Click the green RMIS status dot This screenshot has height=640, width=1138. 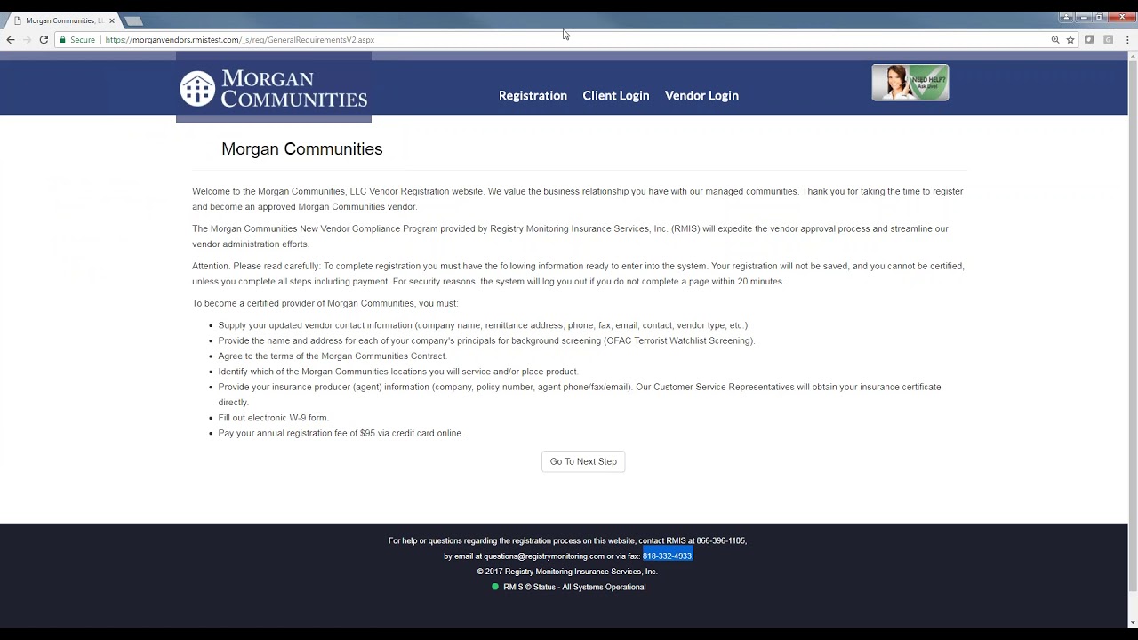pos(495,587)
